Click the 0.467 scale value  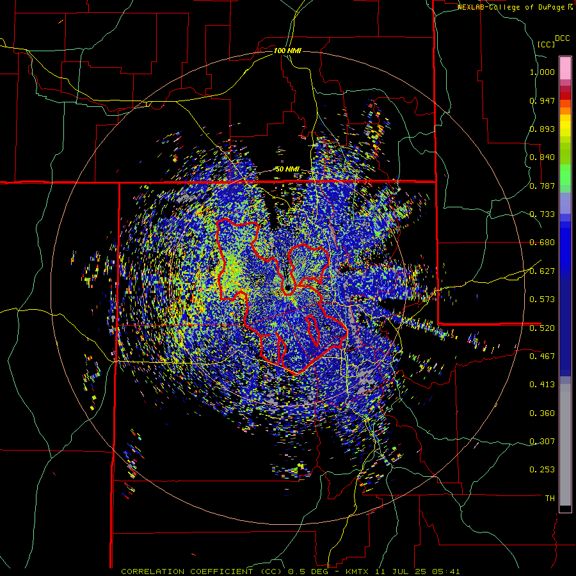pyautogui.click(x=542, y=356)
